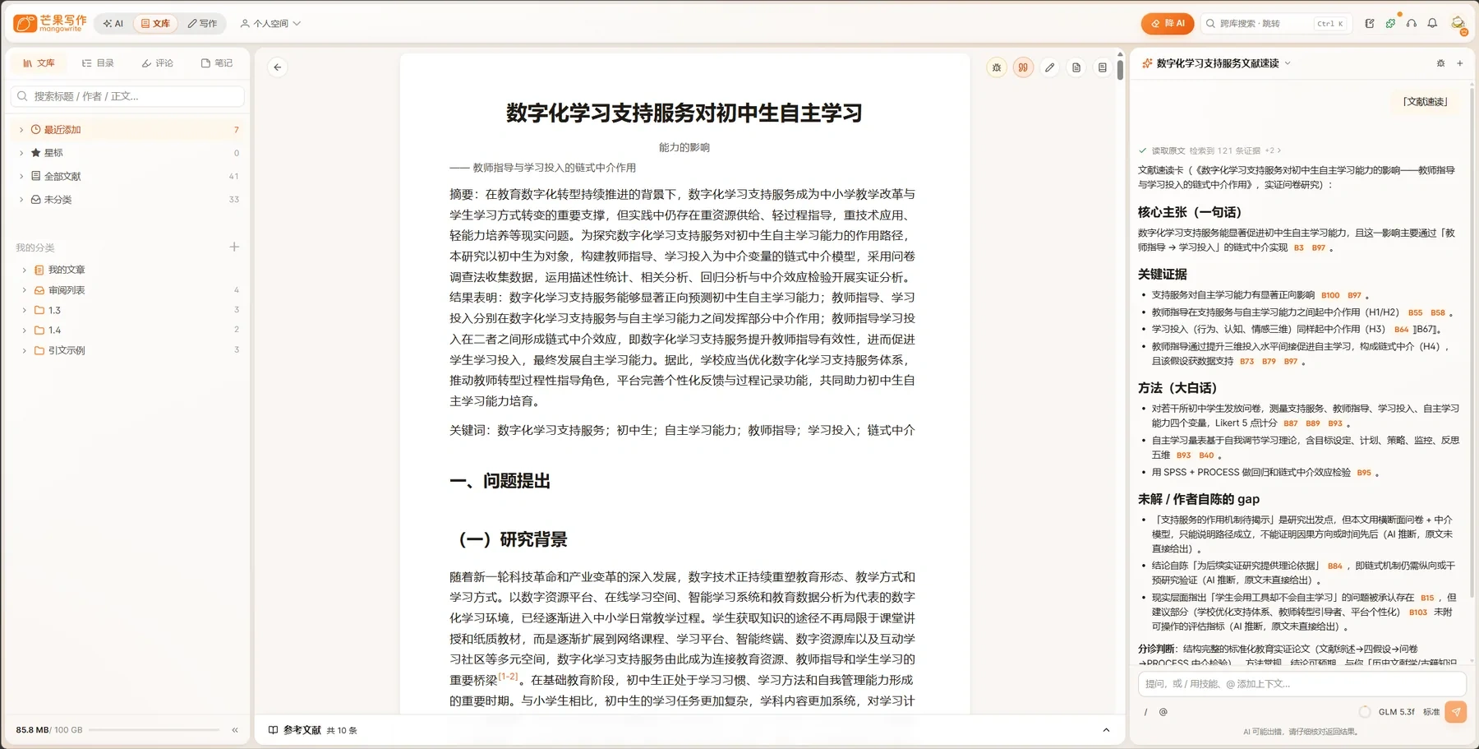The width and height of the screenshot is (1479, 749).
Task: Expand the 读取原文 evidence details
Action: pyautogui.click(x=1209, y=150)
